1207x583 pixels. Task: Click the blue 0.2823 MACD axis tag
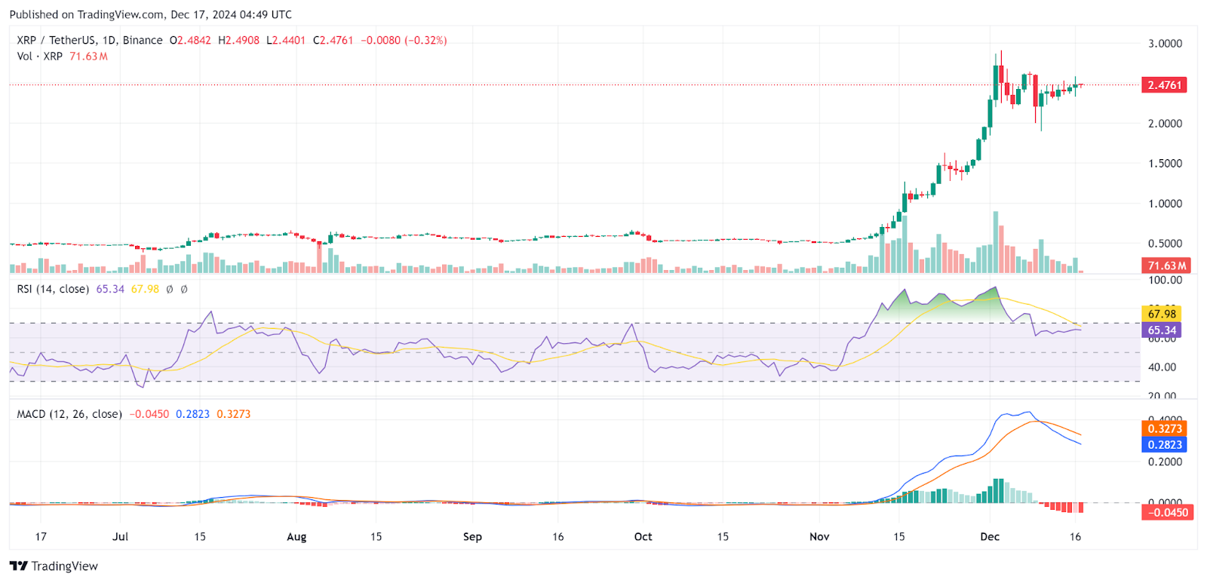pos(1165,445)
